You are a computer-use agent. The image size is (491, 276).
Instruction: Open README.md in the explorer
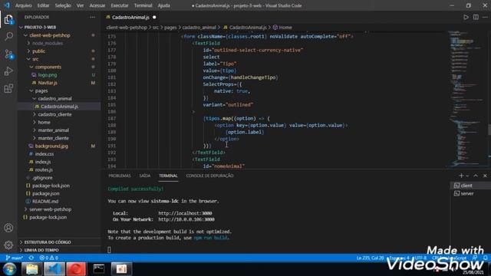point(45,202)
